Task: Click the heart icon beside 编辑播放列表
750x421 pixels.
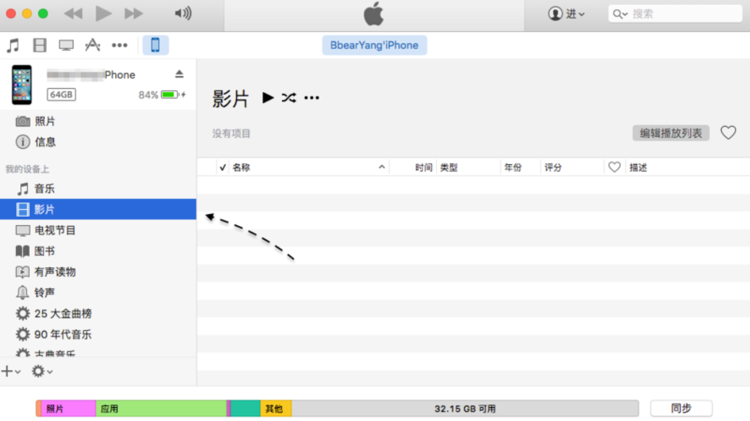Action: click(x=728, y=133)
